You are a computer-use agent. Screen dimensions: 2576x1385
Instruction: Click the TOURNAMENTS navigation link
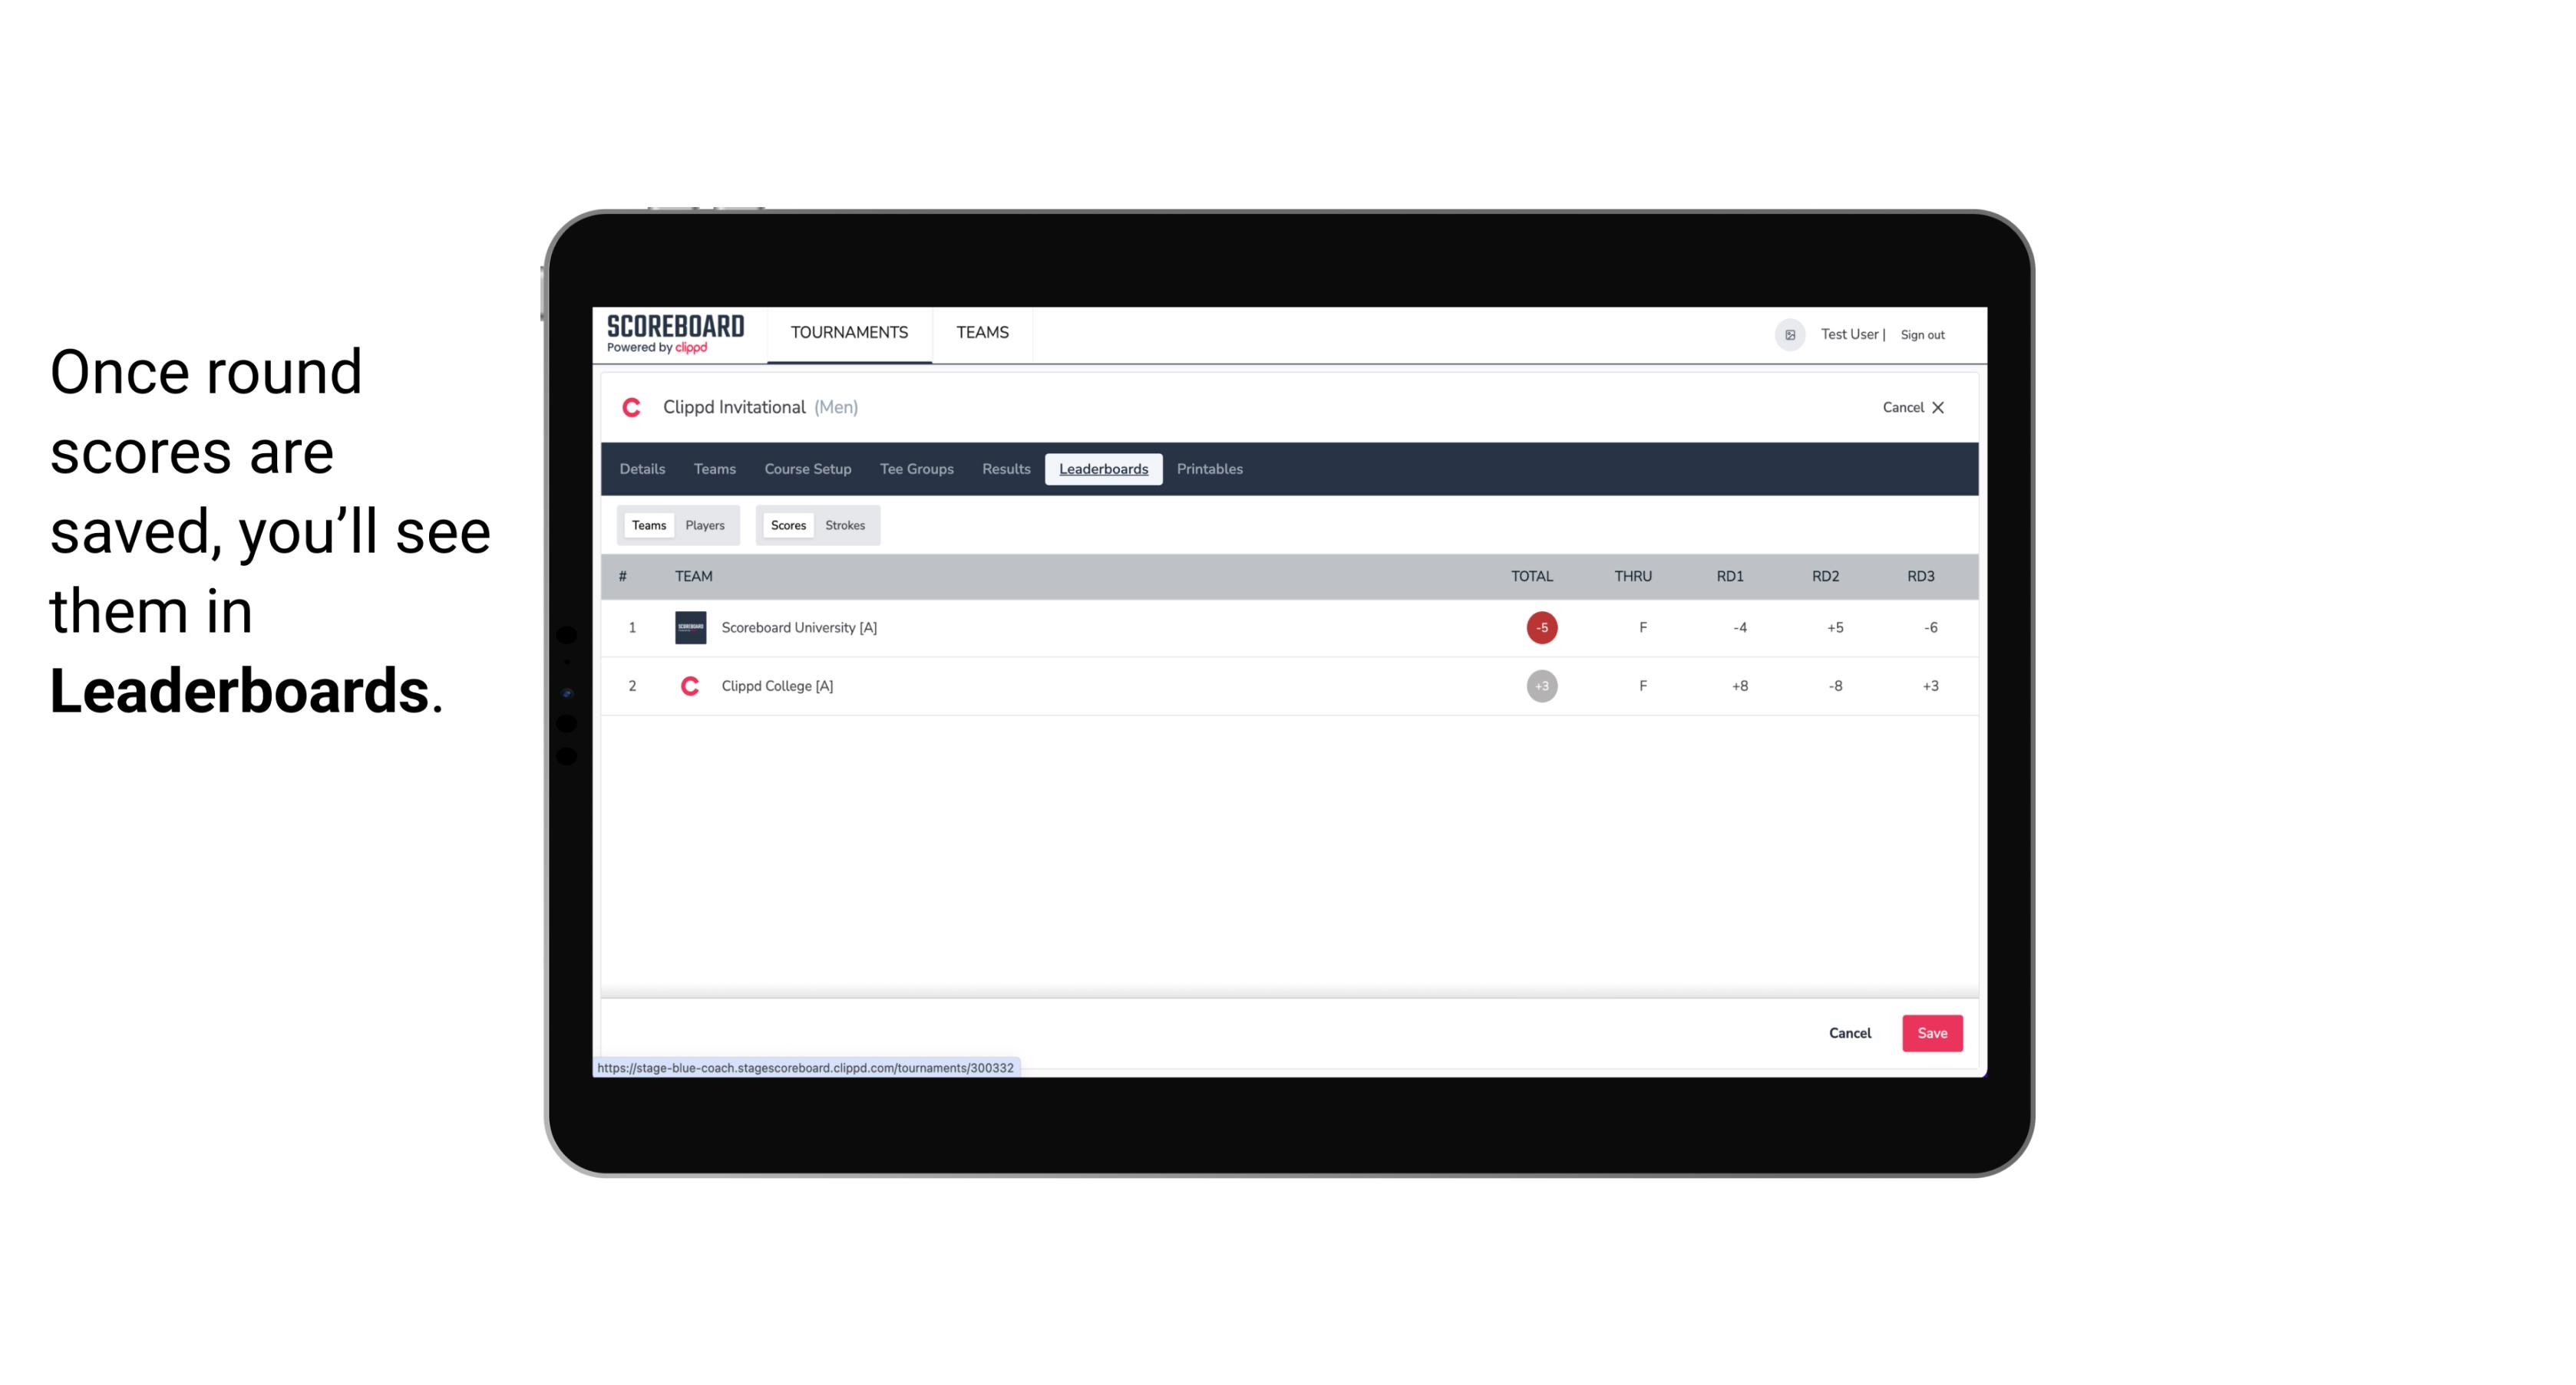point(850,333)
